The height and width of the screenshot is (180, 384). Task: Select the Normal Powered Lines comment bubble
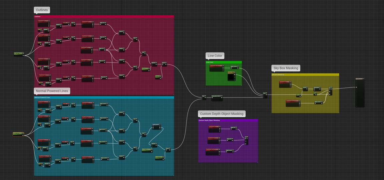[52, 91]
